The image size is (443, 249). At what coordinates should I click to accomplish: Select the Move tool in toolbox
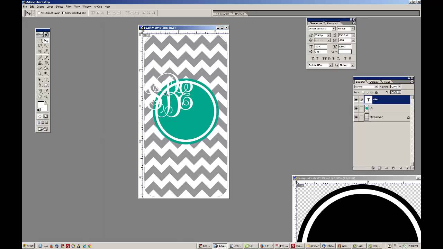click(46, 41)
